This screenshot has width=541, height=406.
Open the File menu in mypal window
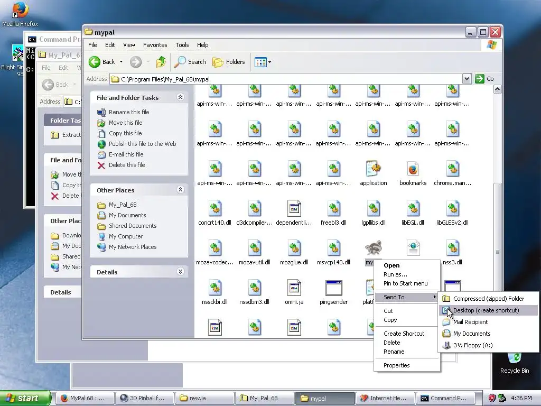tap(92, 45)
